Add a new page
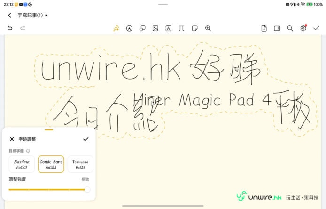 [264, 28]
